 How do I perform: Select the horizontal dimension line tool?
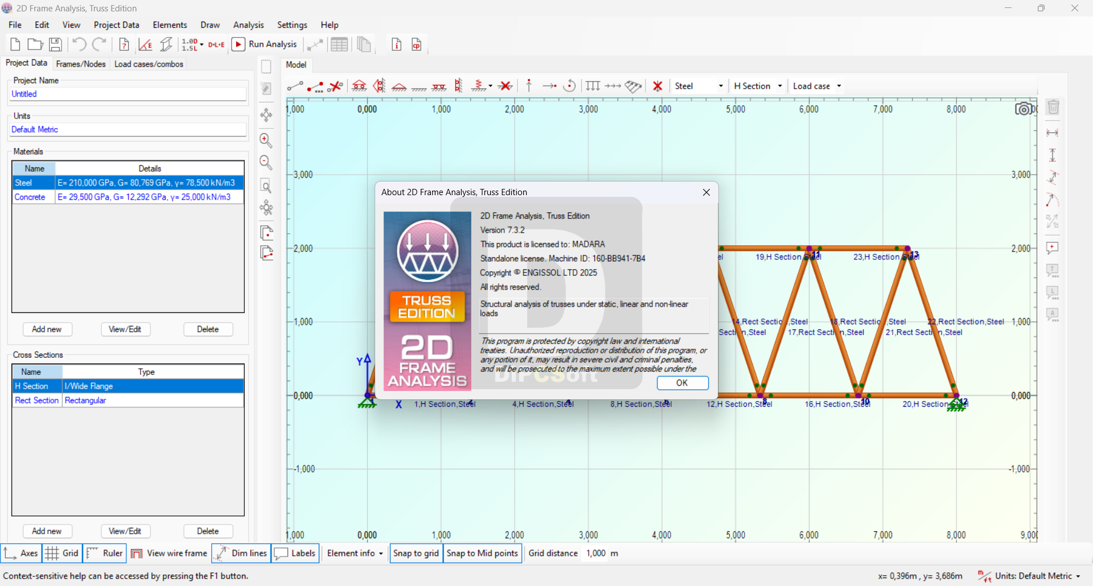click(1053, 133)
